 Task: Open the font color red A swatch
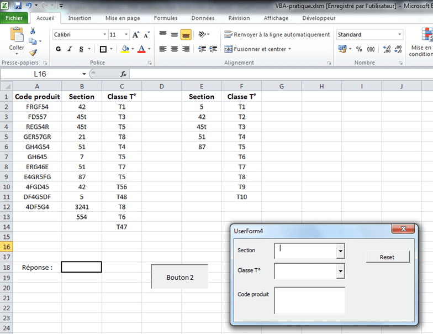click(141, 49)
